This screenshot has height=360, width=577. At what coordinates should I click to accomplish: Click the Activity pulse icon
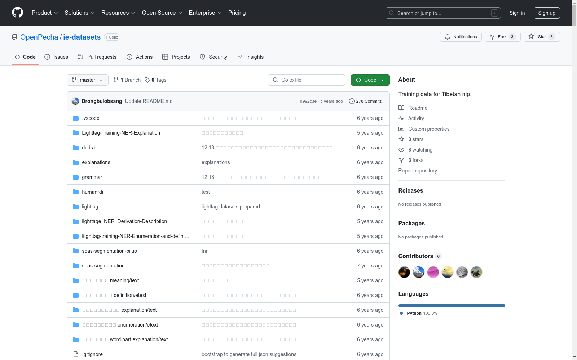[401, 118]
